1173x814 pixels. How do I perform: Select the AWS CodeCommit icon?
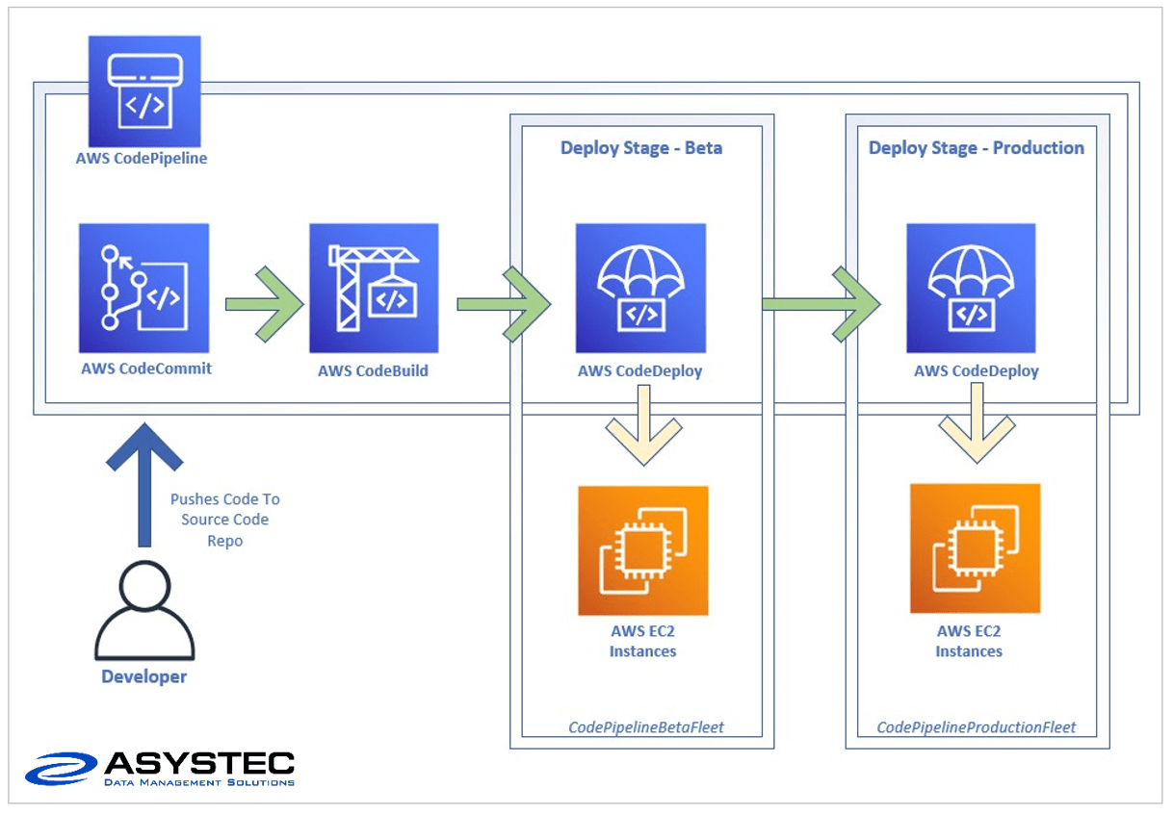[144, 289]
